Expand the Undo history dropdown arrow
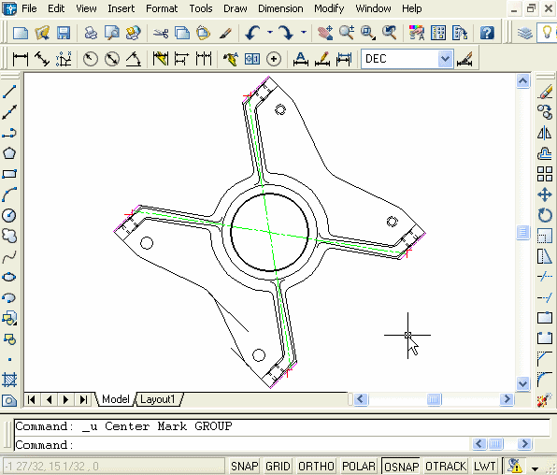Viewport: 557px width, 475px height. tap(270, 33)
